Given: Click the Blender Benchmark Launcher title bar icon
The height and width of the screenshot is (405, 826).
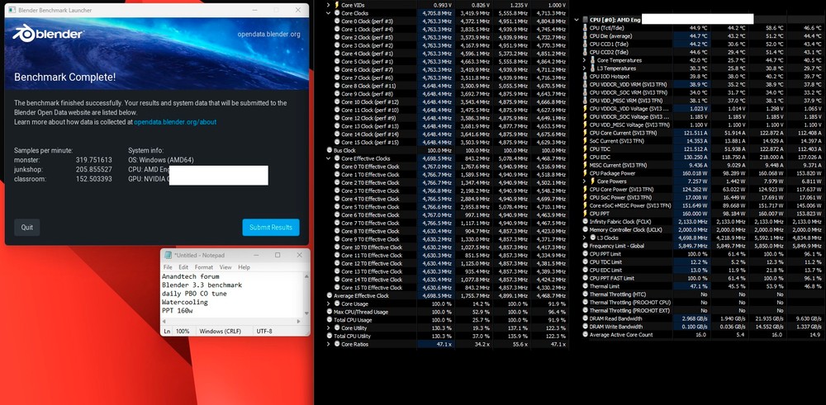Looking at the screenshot, I should [11, 10].
